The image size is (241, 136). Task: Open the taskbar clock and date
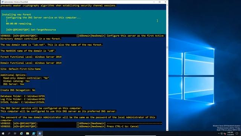point(230,133)
